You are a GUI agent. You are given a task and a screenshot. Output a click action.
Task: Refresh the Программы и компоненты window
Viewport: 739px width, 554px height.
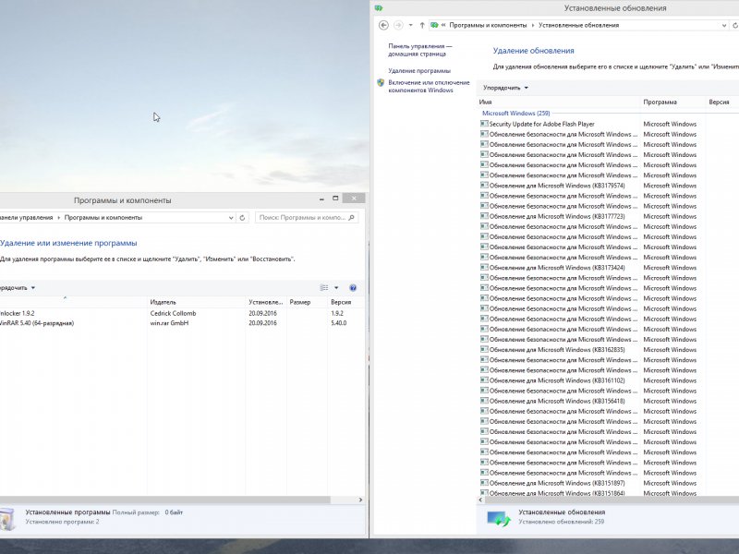point(242,218)
